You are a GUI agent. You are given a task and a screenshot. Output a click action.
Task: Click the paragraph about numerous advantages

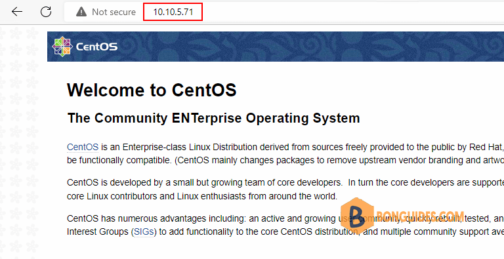click(285, 225)
